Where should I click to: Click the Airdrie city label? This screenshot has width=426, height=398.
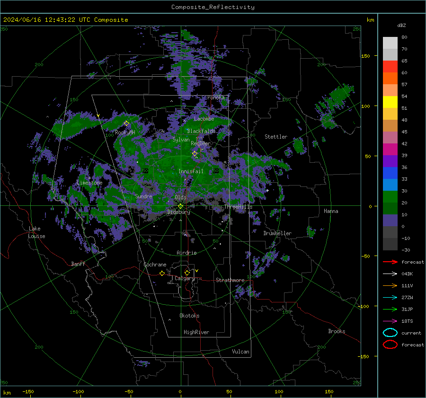click(186, 253)
